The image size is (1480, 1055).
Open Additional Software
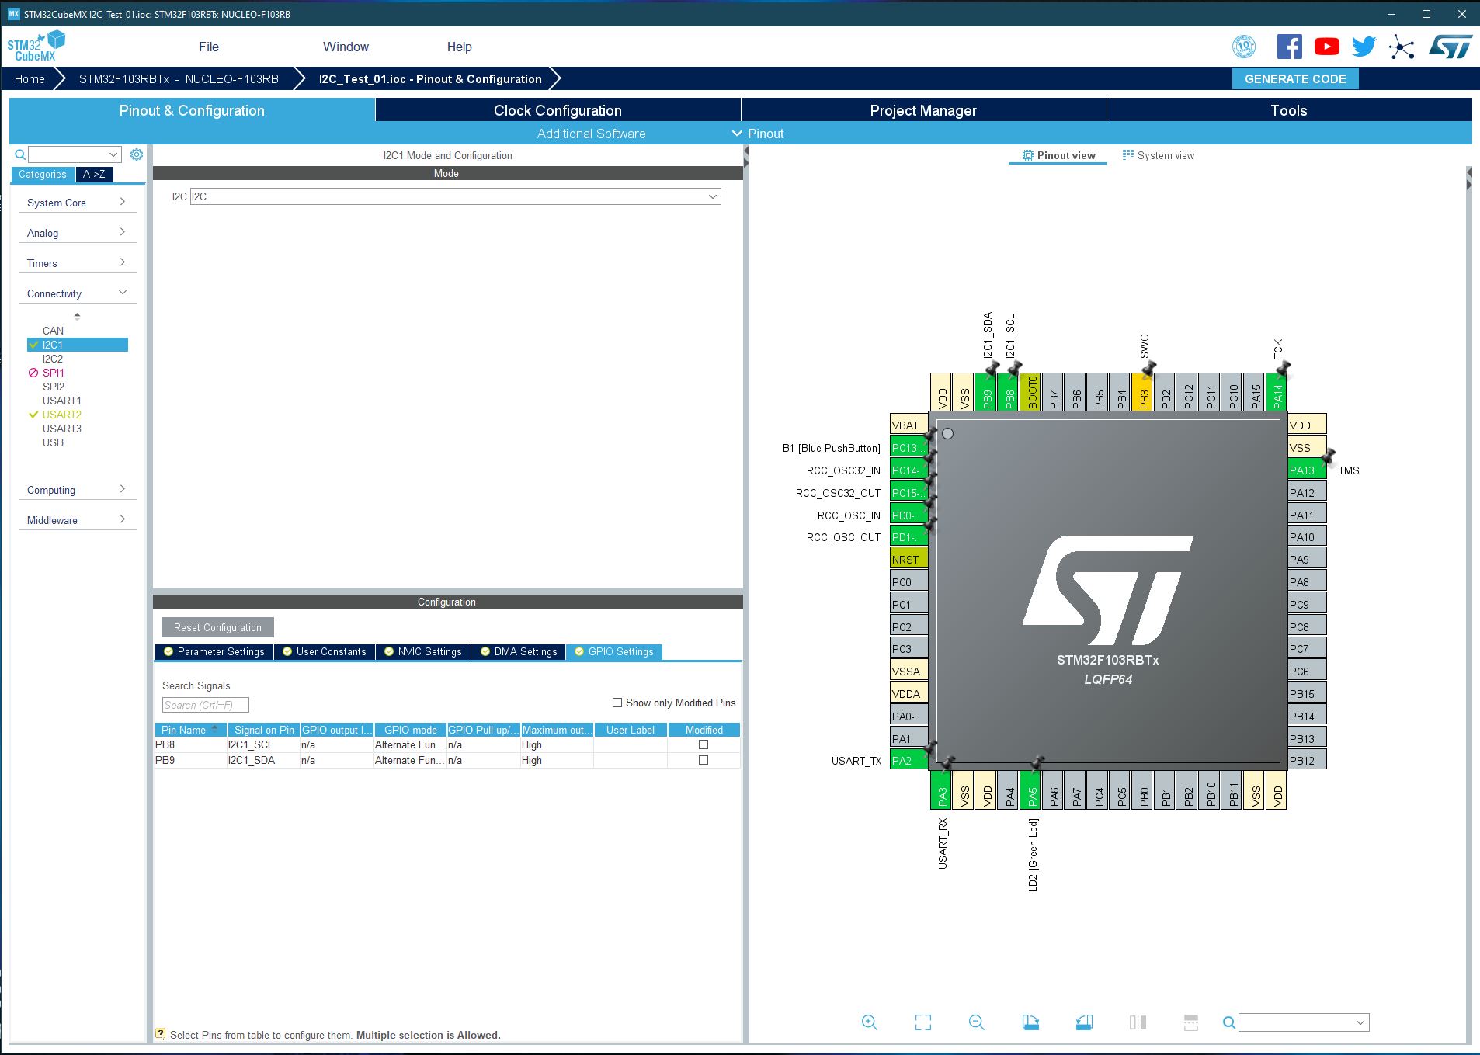click(x=591, y=134)
